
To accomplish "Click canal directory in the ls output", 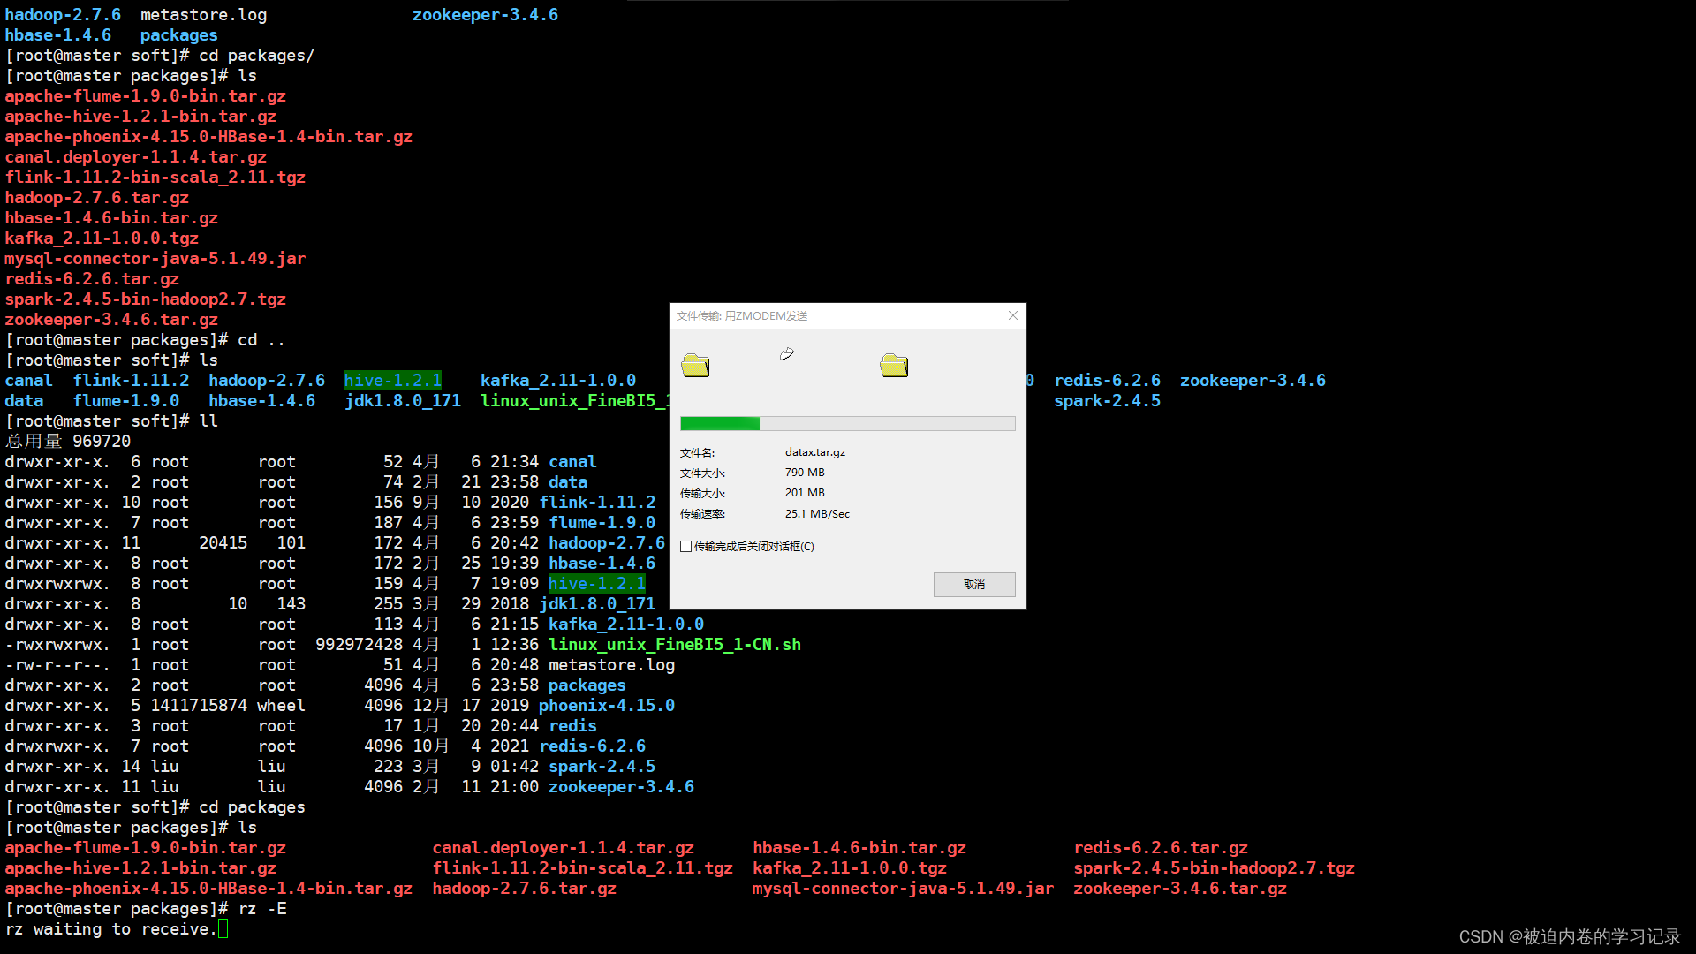I will (28, 381).
